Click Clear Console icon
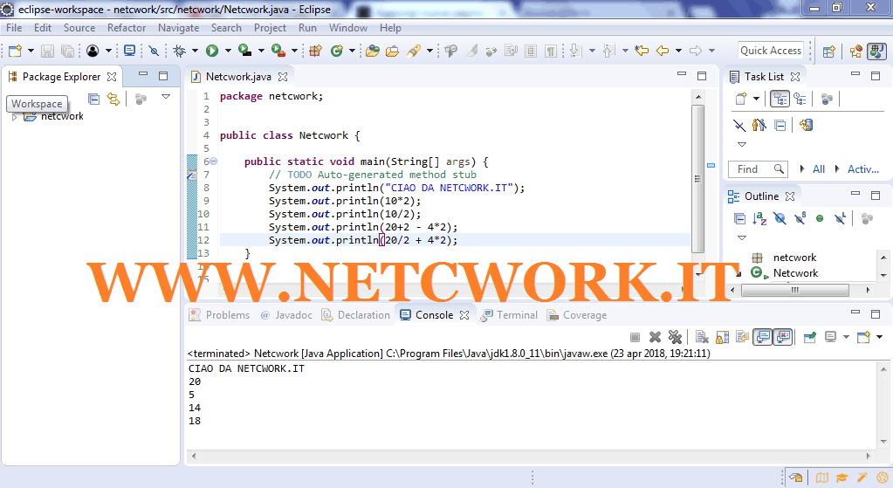This screenshot has height=488, width=893. pyautogui.click(x=702, y=337)
